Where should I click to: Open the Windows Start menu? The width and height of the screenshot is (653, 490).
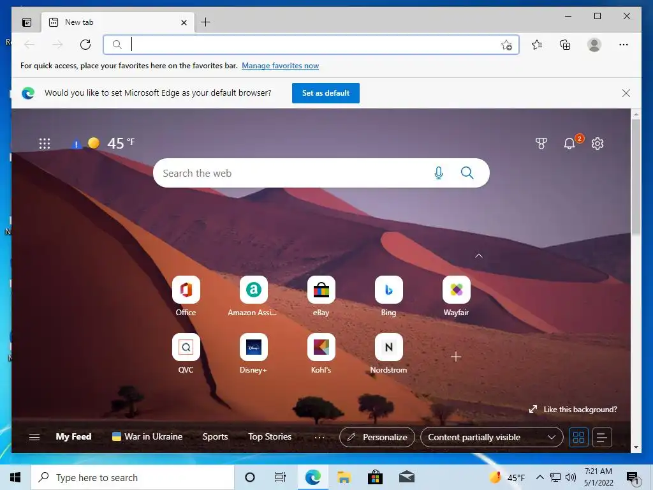point(15,477)
